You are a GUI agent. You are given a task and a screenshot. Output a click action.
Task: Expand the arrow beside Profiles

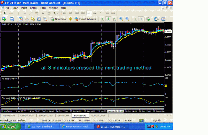click(x=15, y=19)
